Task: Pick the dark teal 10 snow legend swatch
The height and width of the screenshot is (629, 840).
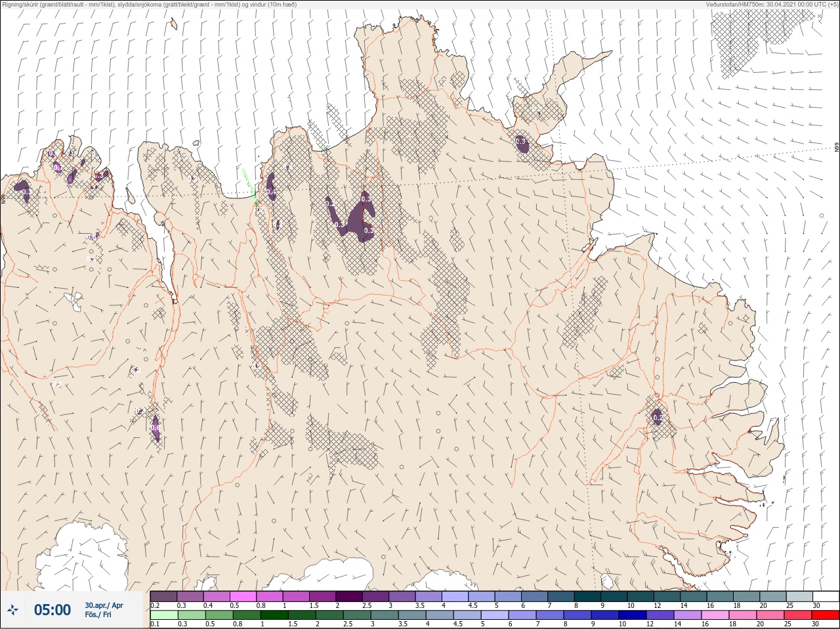Action: [x=640, y=596]
